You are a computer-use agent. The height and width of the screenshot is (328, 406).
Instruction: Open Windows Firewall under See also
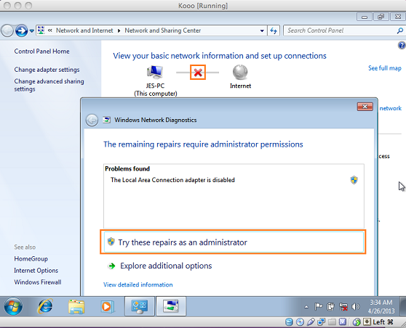(x=38, y=282)
